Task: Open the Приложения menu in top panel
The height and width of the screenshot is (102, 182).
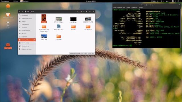Action: 5,1
